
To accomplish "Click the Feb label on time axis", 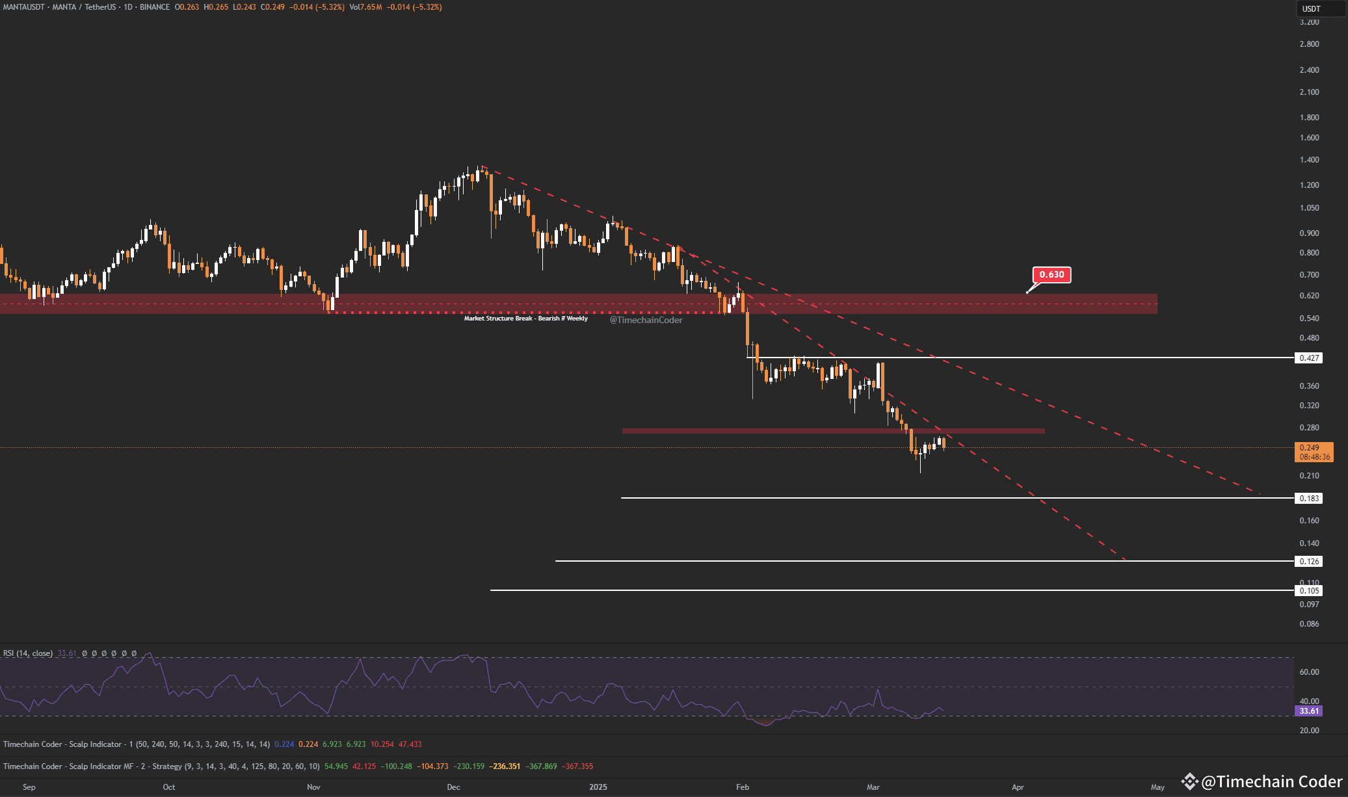I will [x=743, y=787].
